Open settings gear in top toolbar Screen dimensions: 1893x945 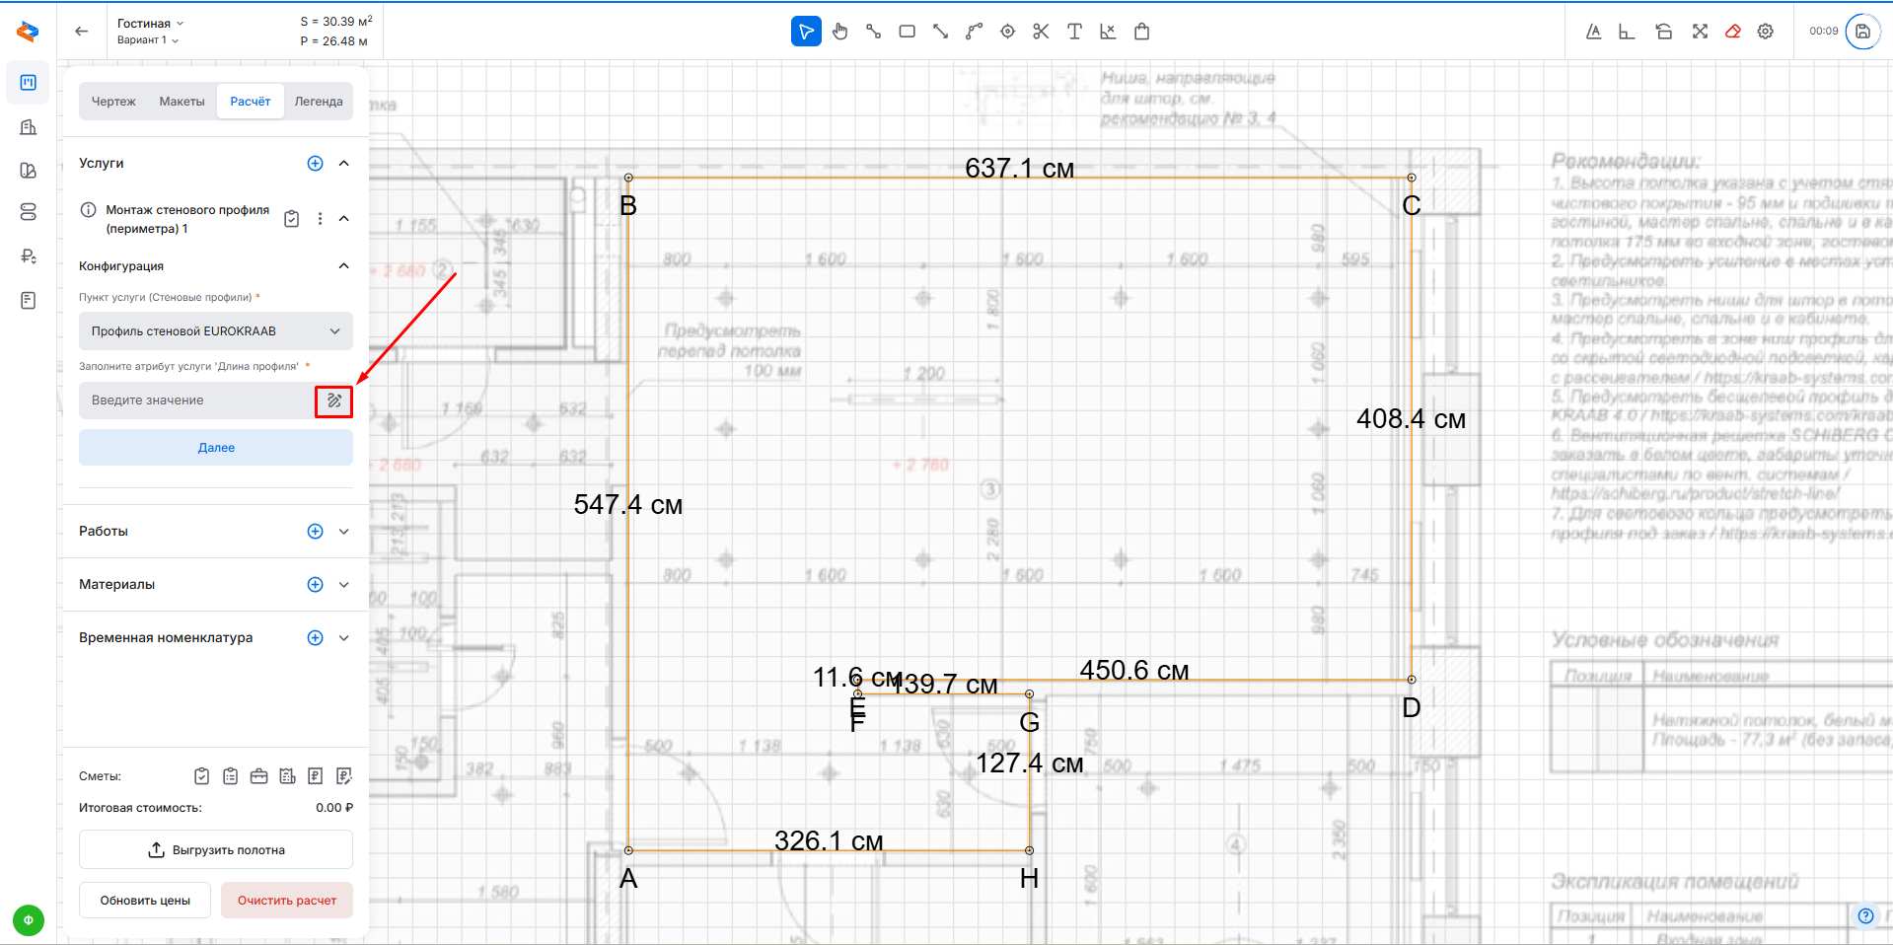[x=1766, y=32]
